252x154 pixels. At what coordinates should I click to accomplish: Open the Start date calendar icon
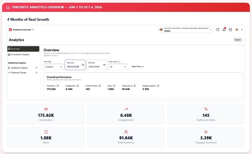[x=83, y=65]
